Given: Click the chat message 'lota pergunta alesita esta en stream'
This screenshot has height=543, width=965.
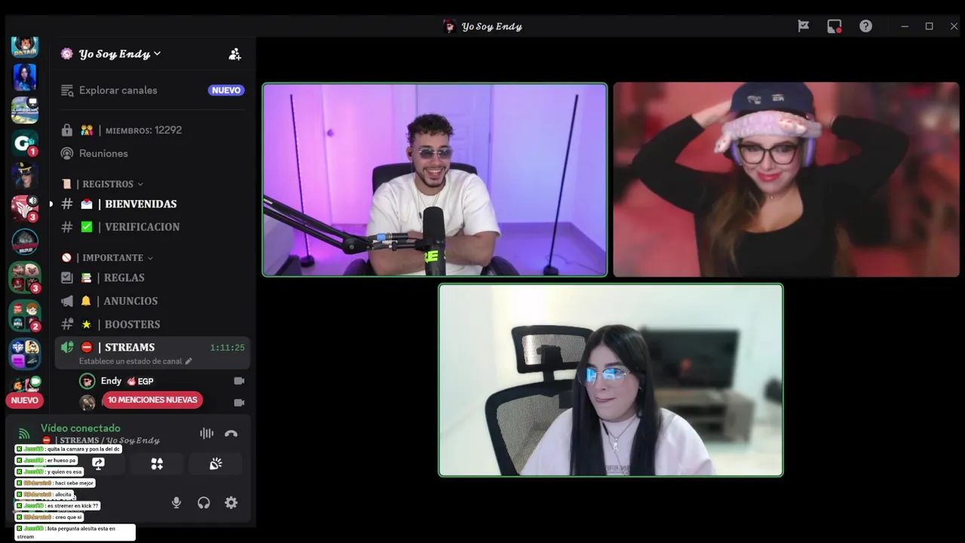Looking at the screenshot, I should [x=75, y=532].
